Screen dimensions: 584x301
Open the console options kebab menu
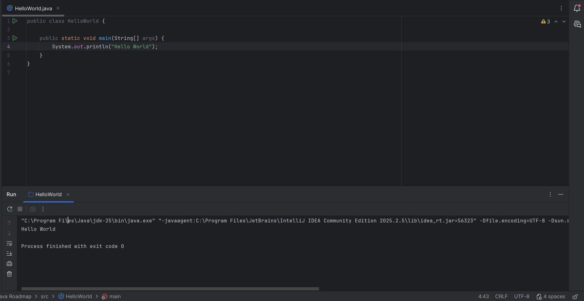coord(43,208)
